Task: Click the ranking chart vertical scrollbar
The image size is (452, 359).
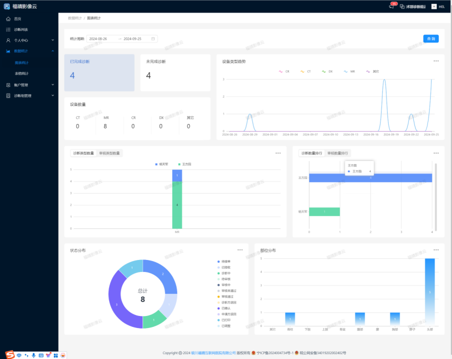Action: (x=435, y=196)
